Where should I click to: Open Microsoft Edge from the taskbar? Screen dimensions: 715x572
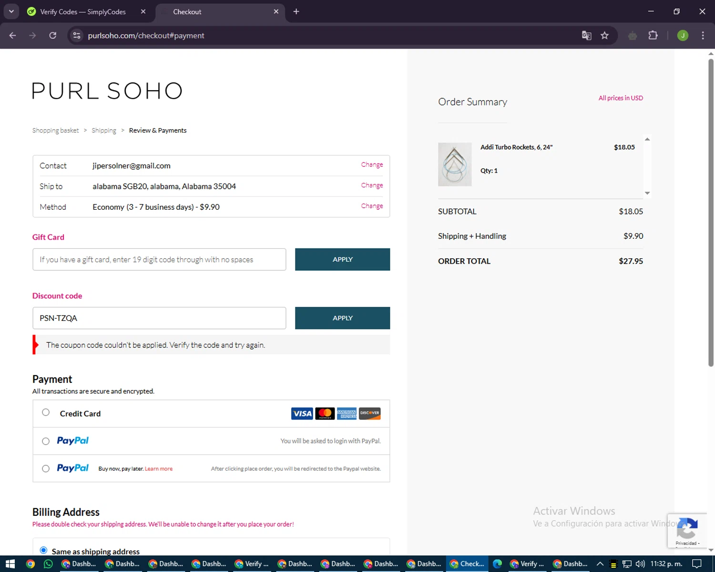(497, 564)
